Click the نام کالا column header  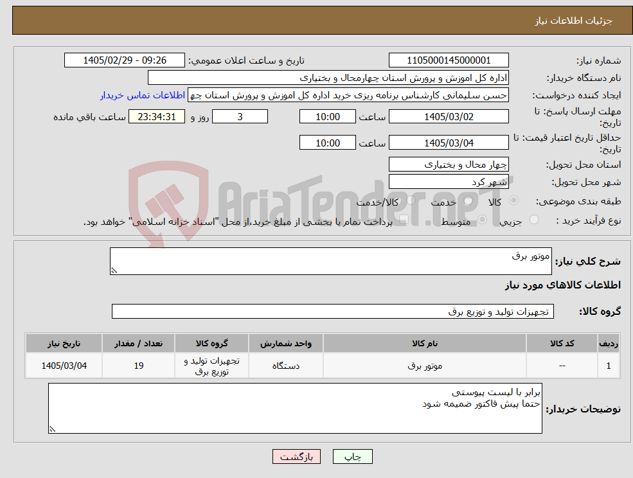pyautogui.click(x=425, y=343)
